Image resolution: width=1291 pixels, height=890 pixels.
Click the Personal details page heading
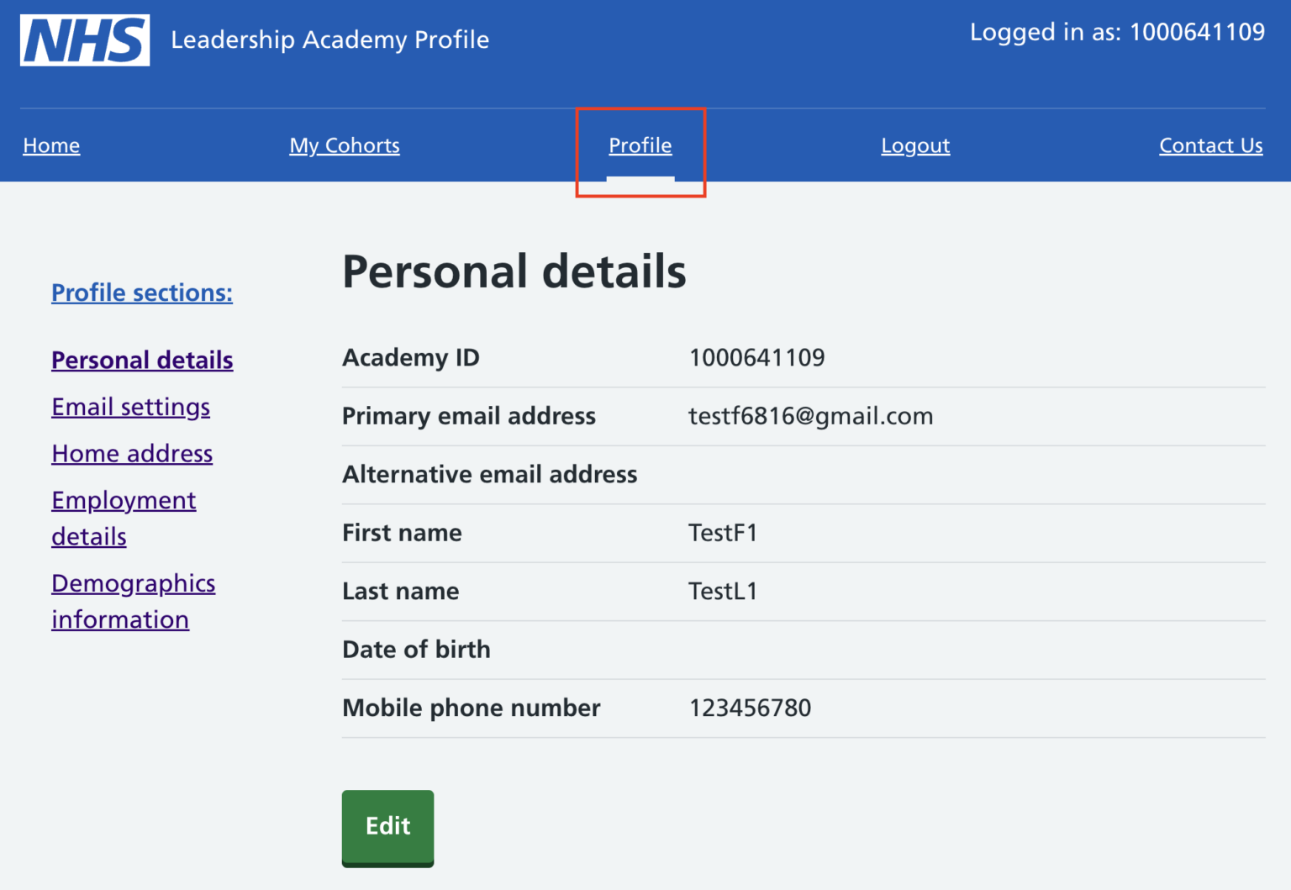pyautogui.click(x=514, y=271)
